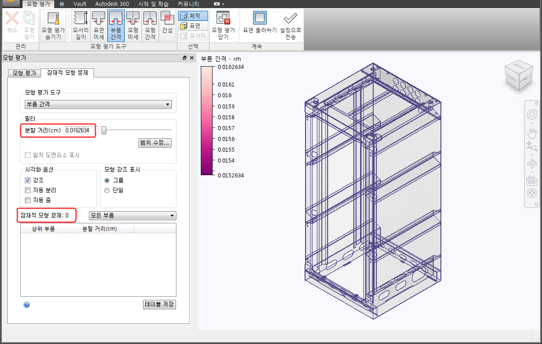542x344 pixels.
Task: Choose 체적 selection mode
Action: coord(193,16)
